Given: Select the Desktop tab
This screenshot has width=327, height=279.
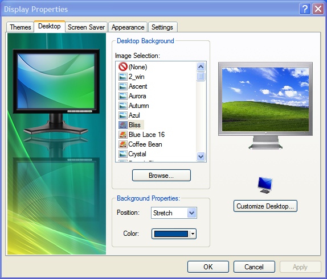Looking at the screenshot, I should (50, 26).
